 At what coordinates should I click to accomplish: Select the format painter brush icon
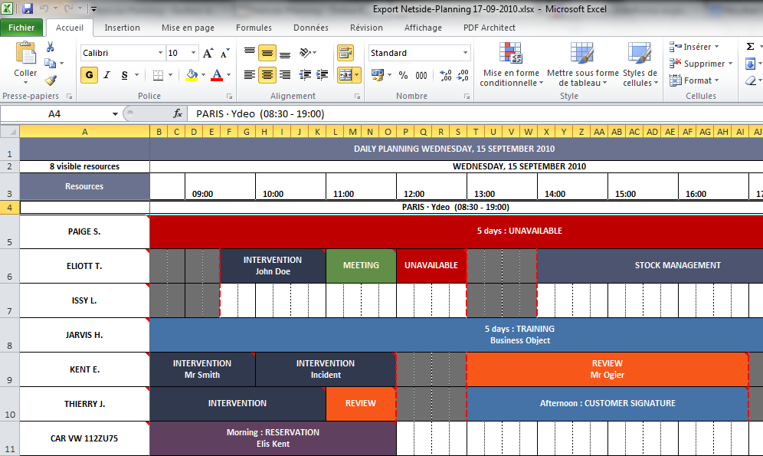[51, 80]
